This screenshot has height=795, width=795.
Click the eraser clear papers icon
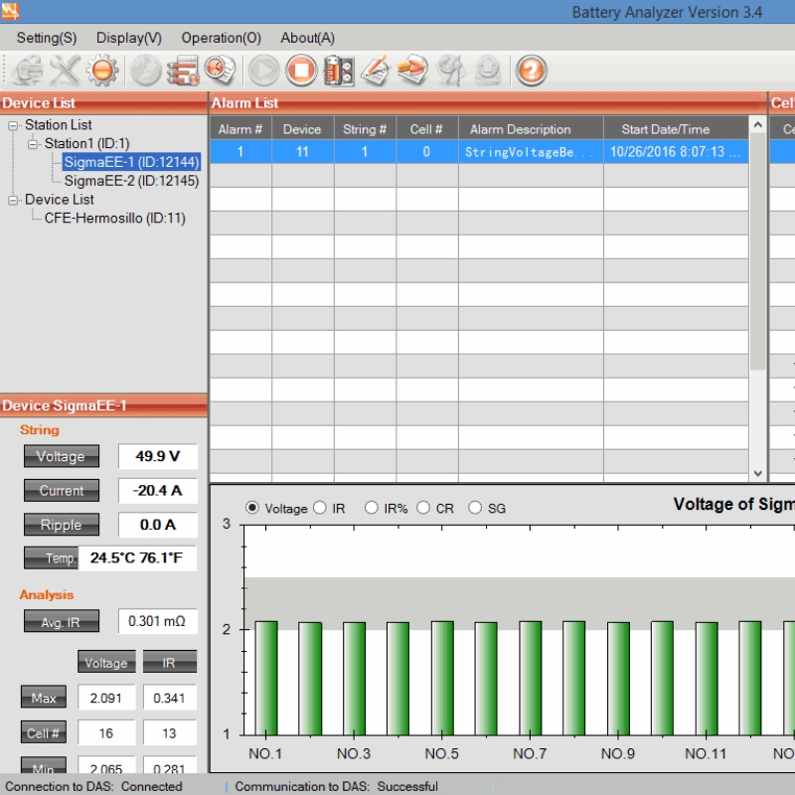[412, 70]
